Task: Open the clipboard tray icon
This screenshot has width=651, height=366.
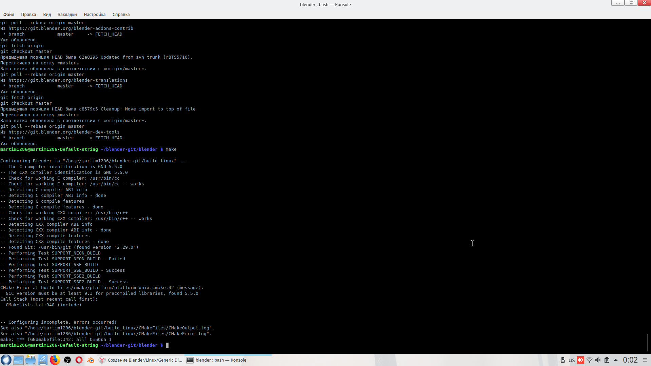Action: point(607,360)
